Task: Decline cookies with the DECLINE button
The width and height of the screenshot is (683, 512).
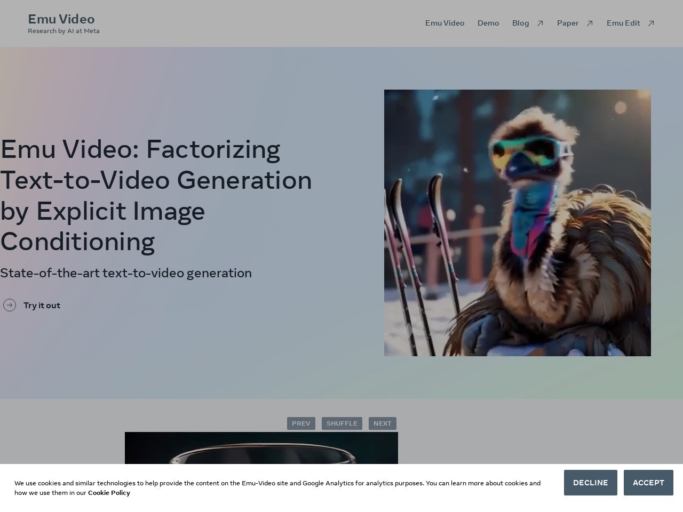Action: click(x=590, y=483)
